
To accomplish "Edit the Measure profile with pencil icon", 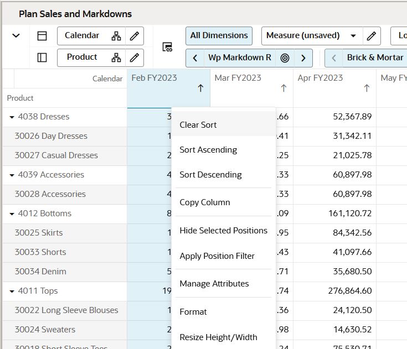I will pyautogui.click(x=372, y=36).
